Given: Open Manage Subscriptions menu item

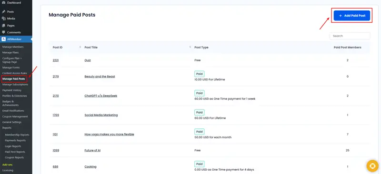Looking at the screenshot, I should pyautogui.click(x=15, y=85).
